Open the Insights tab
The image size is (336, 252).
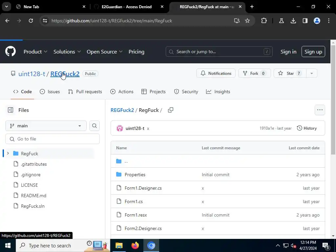218,92
